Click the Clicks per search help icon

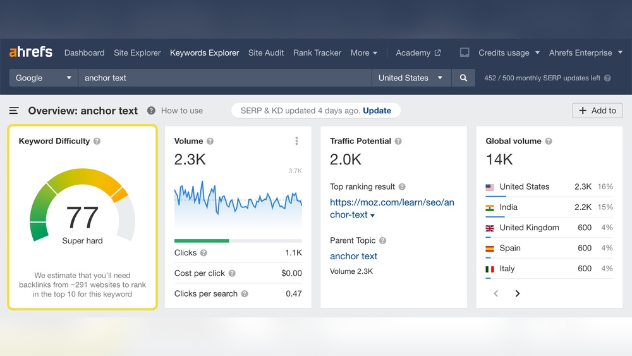pos(245,293)
